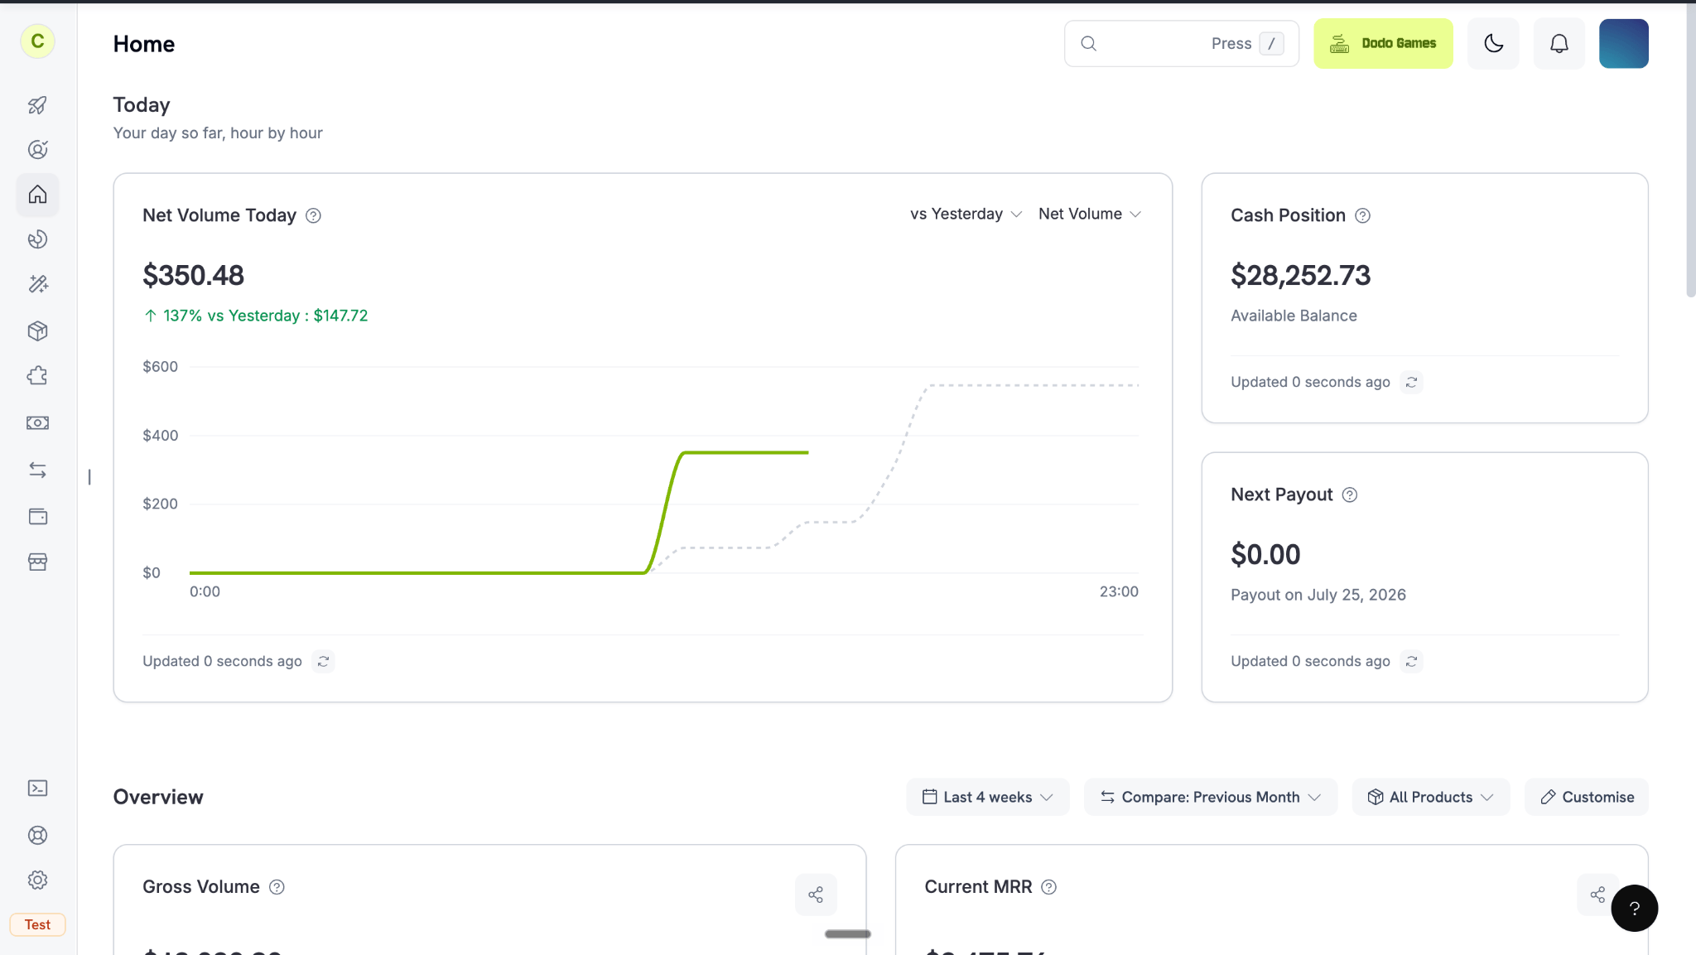Open the terminal console sidebar icon
Viewport: 1696px width, 955px height.
pyautogui.click(x=37, y=789)
